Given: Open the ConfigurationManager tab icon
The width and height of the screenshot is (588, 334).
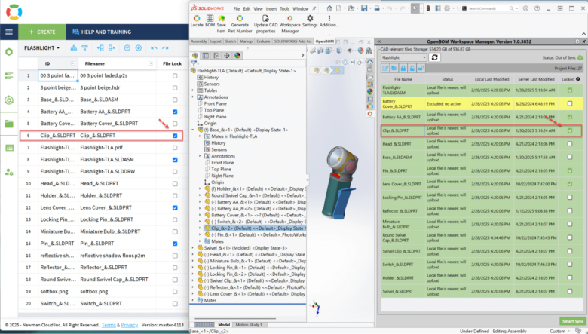Looking at the screenshot, I should [x=216, y=56].
